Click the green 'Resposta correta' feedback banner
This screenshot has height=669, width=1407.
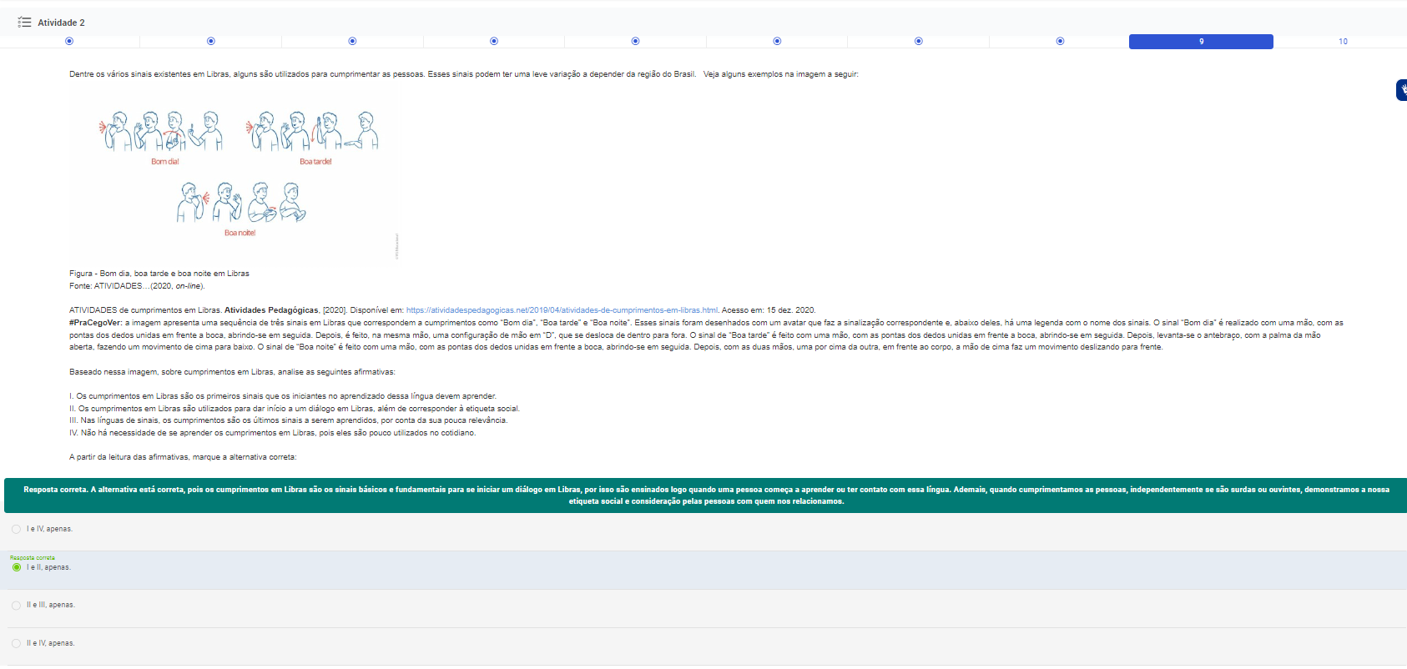coord(706,495)
